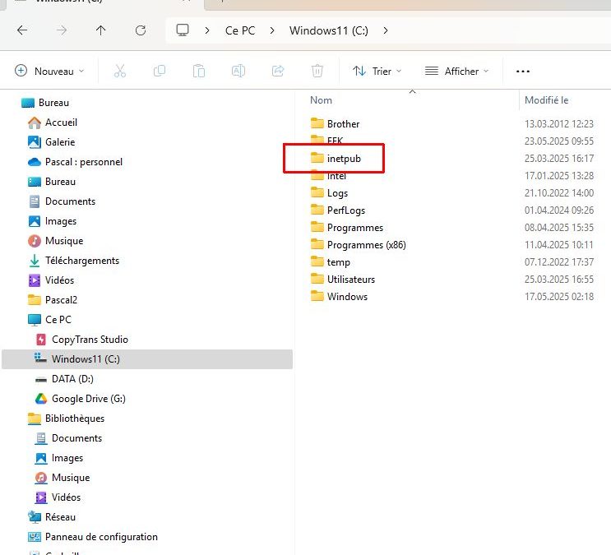Click Windows11 (C:) breadcrumb in address bar
This screenshot has height=555, width=611.
328,30
